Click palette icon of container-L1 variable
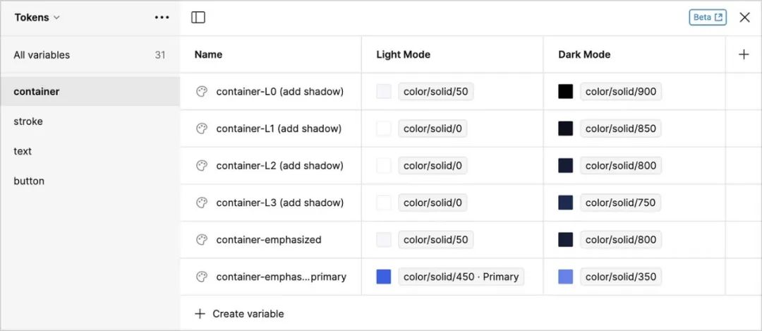Viewport: 762px width, 331px height. (202, 128)
